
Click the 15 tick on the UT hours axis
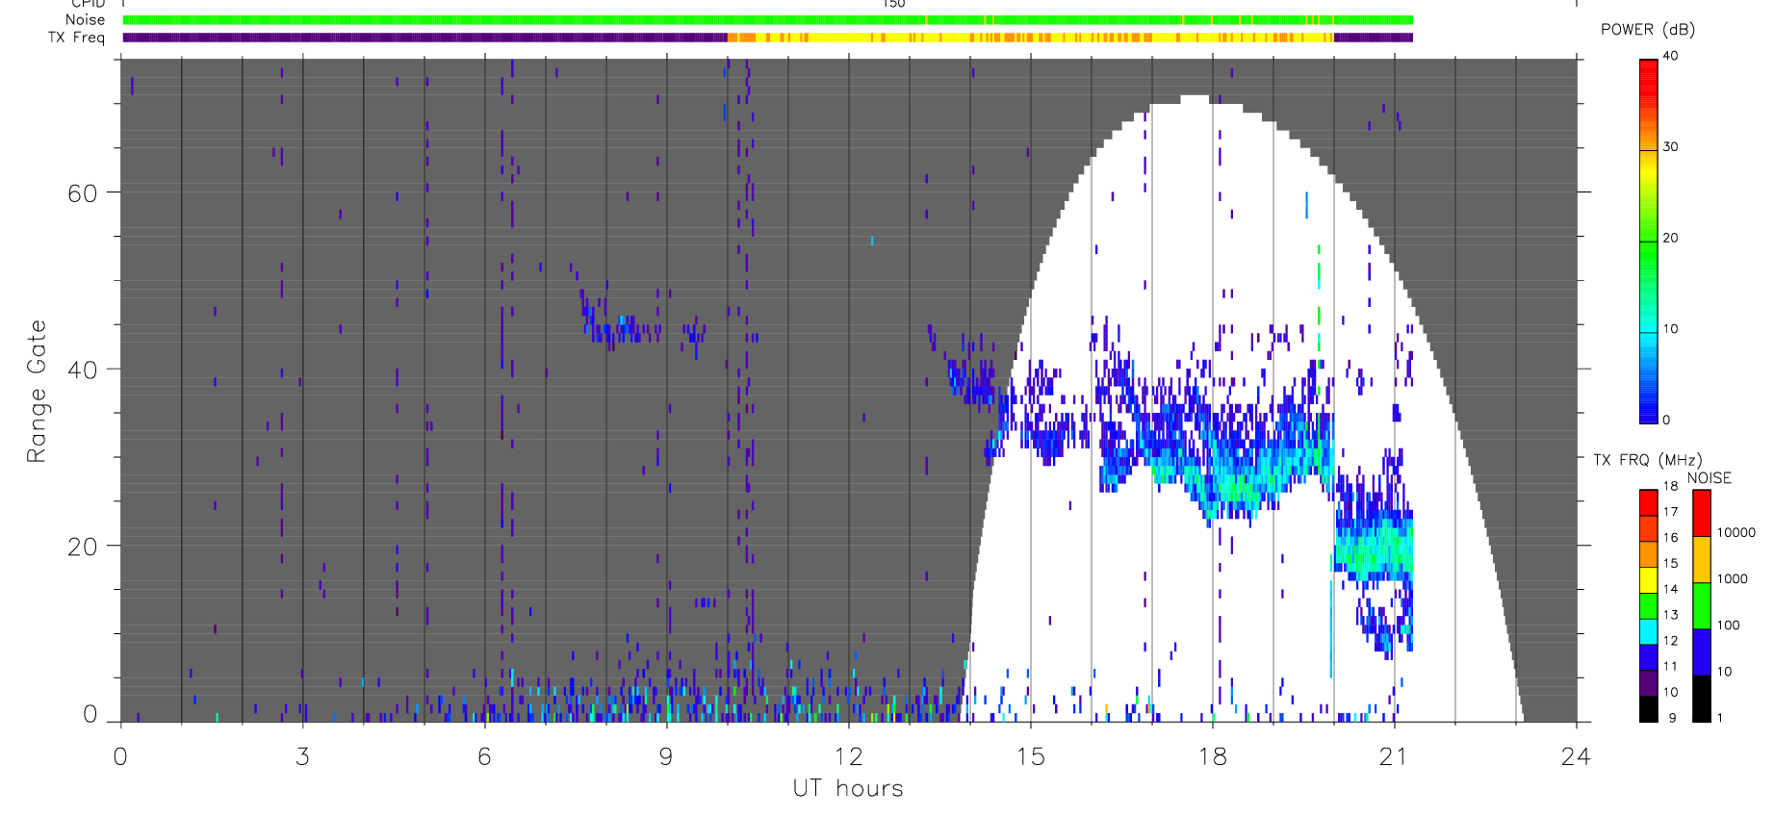pos(1030,756)
